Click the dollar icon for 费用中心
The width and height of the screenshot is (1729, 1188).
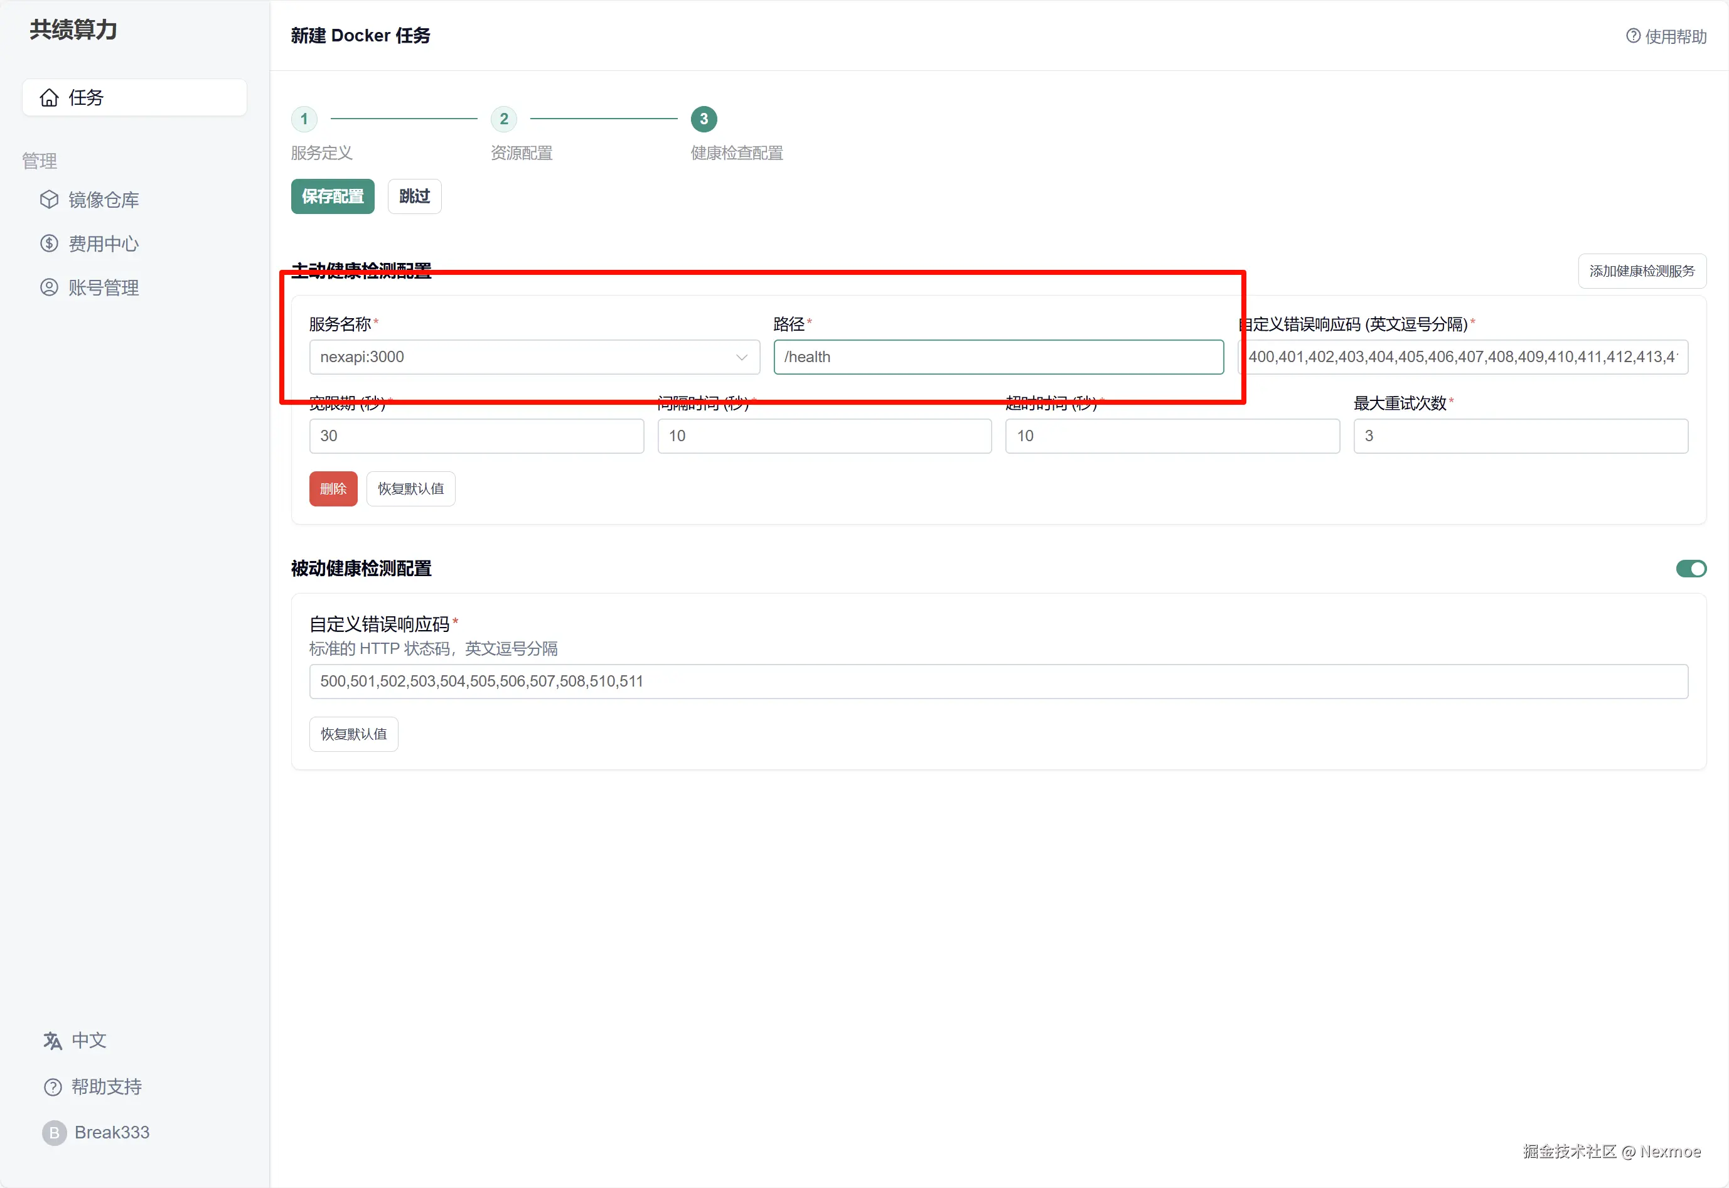click(x=49, y=243)
